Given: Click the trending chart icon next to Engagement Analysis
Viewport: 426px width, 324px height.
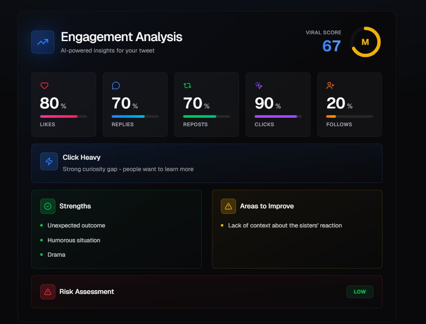Looking at the screenshot, I should point(42,42).
